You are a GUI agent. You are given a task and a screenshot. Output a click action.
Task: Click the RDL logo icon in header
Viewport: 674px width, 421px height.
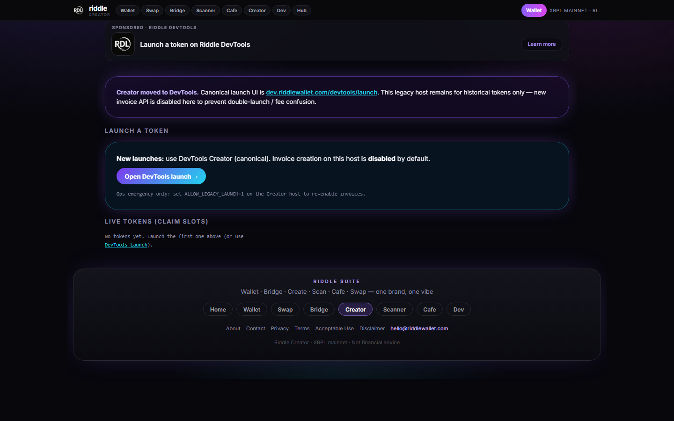coord(78,10)
